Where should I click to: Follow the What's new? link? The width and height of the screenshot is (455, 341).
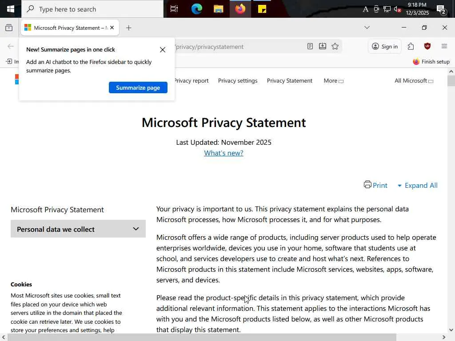224,153
